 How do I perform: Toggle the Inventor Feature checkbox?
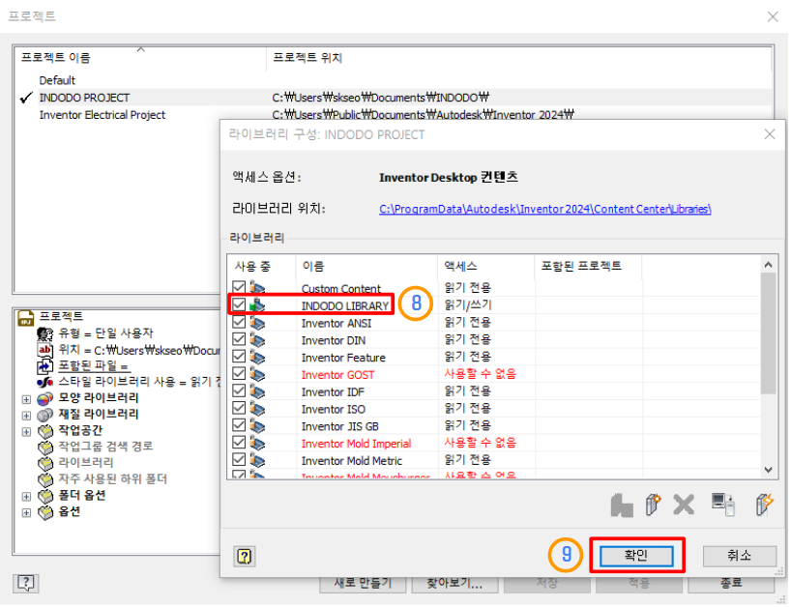tap(239, 356)
